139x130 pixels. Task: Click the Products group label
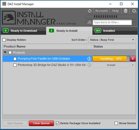point(19,52)
